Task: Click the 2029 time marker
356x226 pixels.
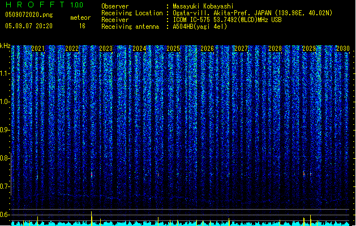Action: 309,49
